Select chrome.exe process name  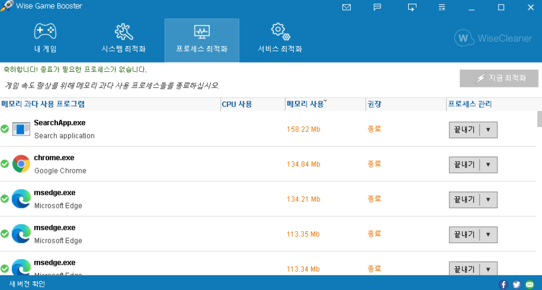point(54,158)
